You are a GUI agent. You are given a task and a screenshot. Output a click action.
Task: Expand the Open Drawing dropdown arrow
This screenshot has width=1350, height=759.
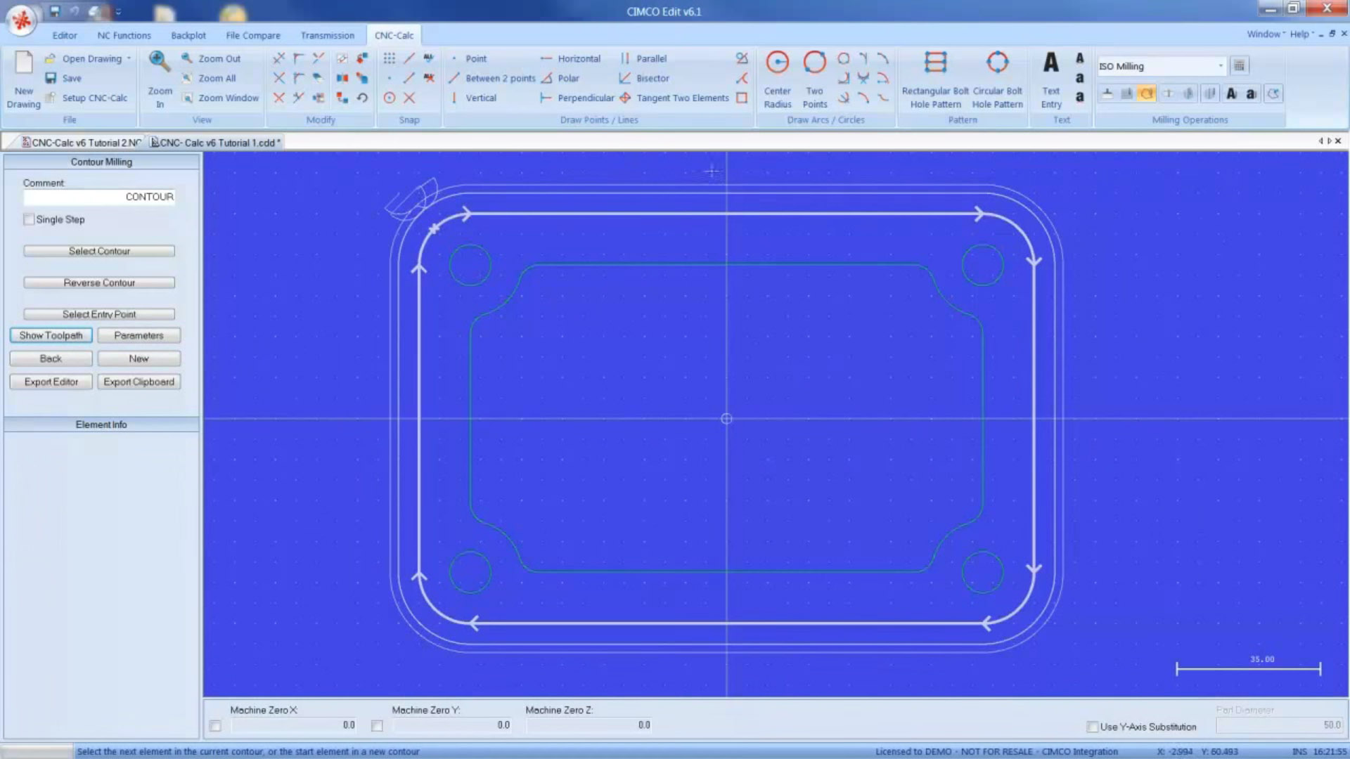coord(129,58)
